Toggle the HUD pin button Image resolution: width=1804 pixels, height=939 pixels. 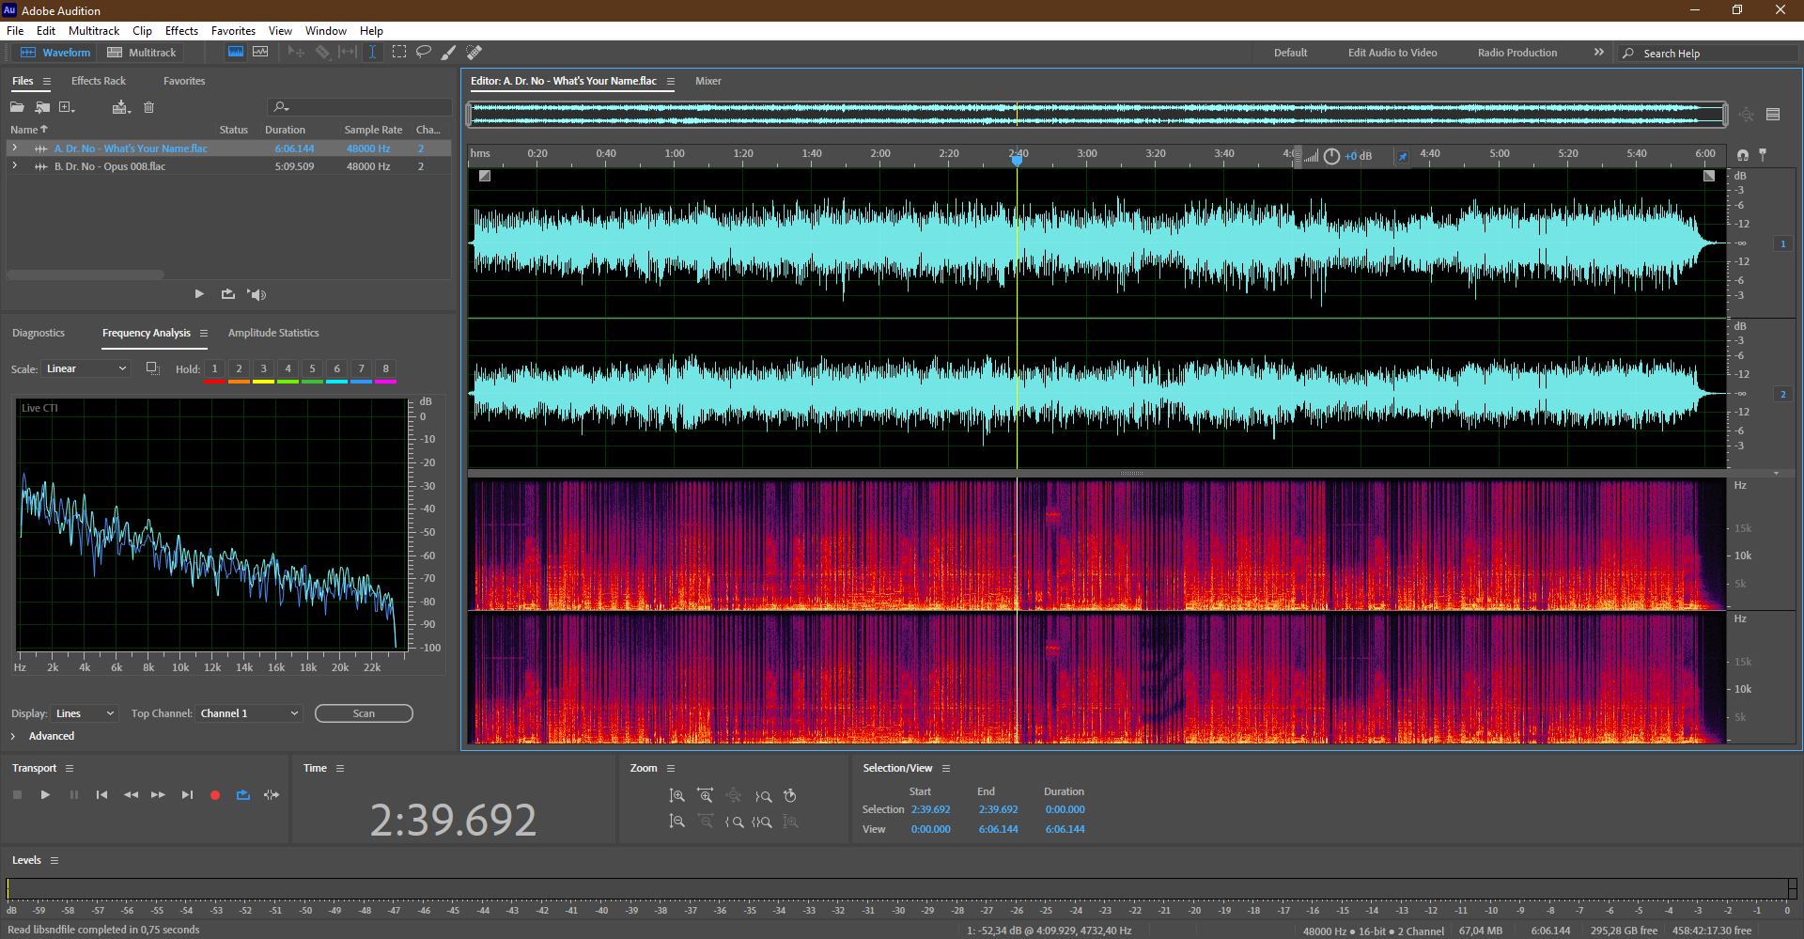(1403, 156)
